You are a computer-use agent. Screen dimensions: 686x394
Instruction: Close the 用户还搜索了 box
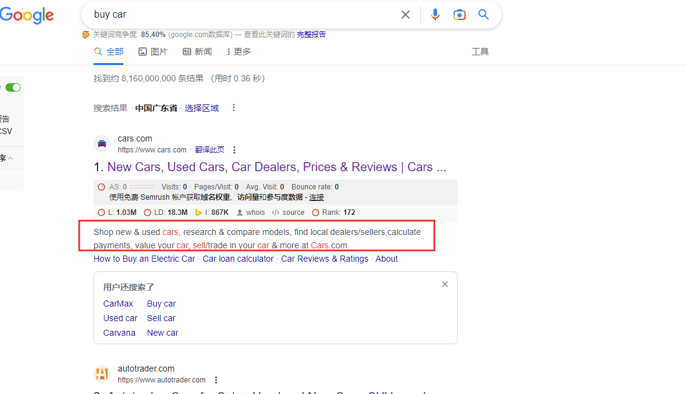(x=445, y=284)
